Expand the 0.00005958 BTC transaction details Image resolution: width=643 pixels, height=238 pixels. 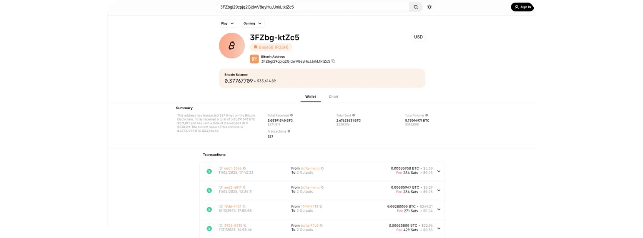439,171
